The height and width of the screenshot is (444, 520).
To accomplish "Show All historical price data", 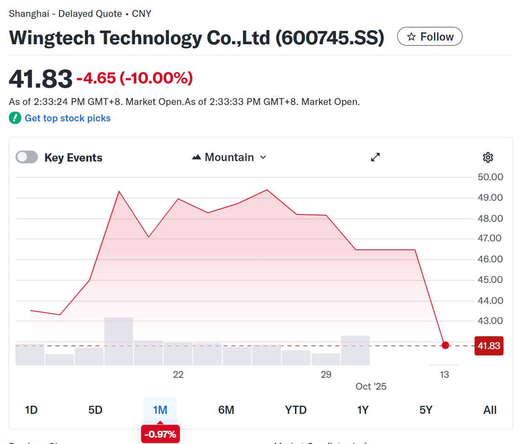I will 489,410.
